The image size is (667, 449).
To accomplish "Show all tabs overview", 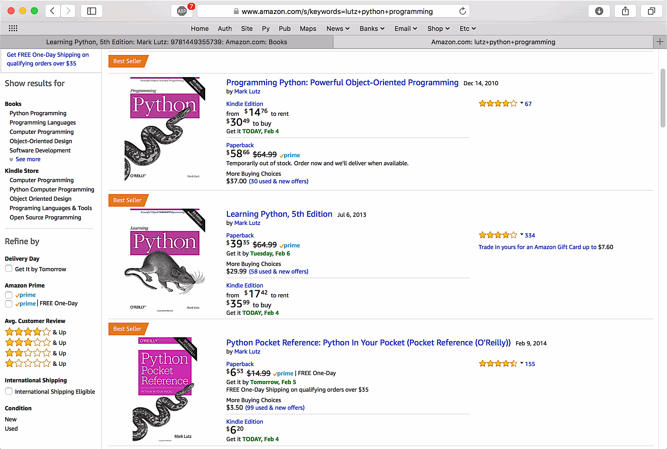I will pos(651,11).
